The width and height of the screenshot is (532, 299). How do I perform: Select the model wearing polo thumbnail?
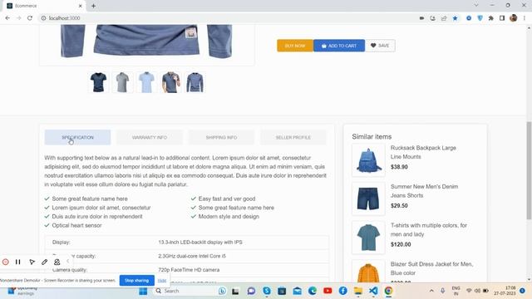click(x=170, y=82)
